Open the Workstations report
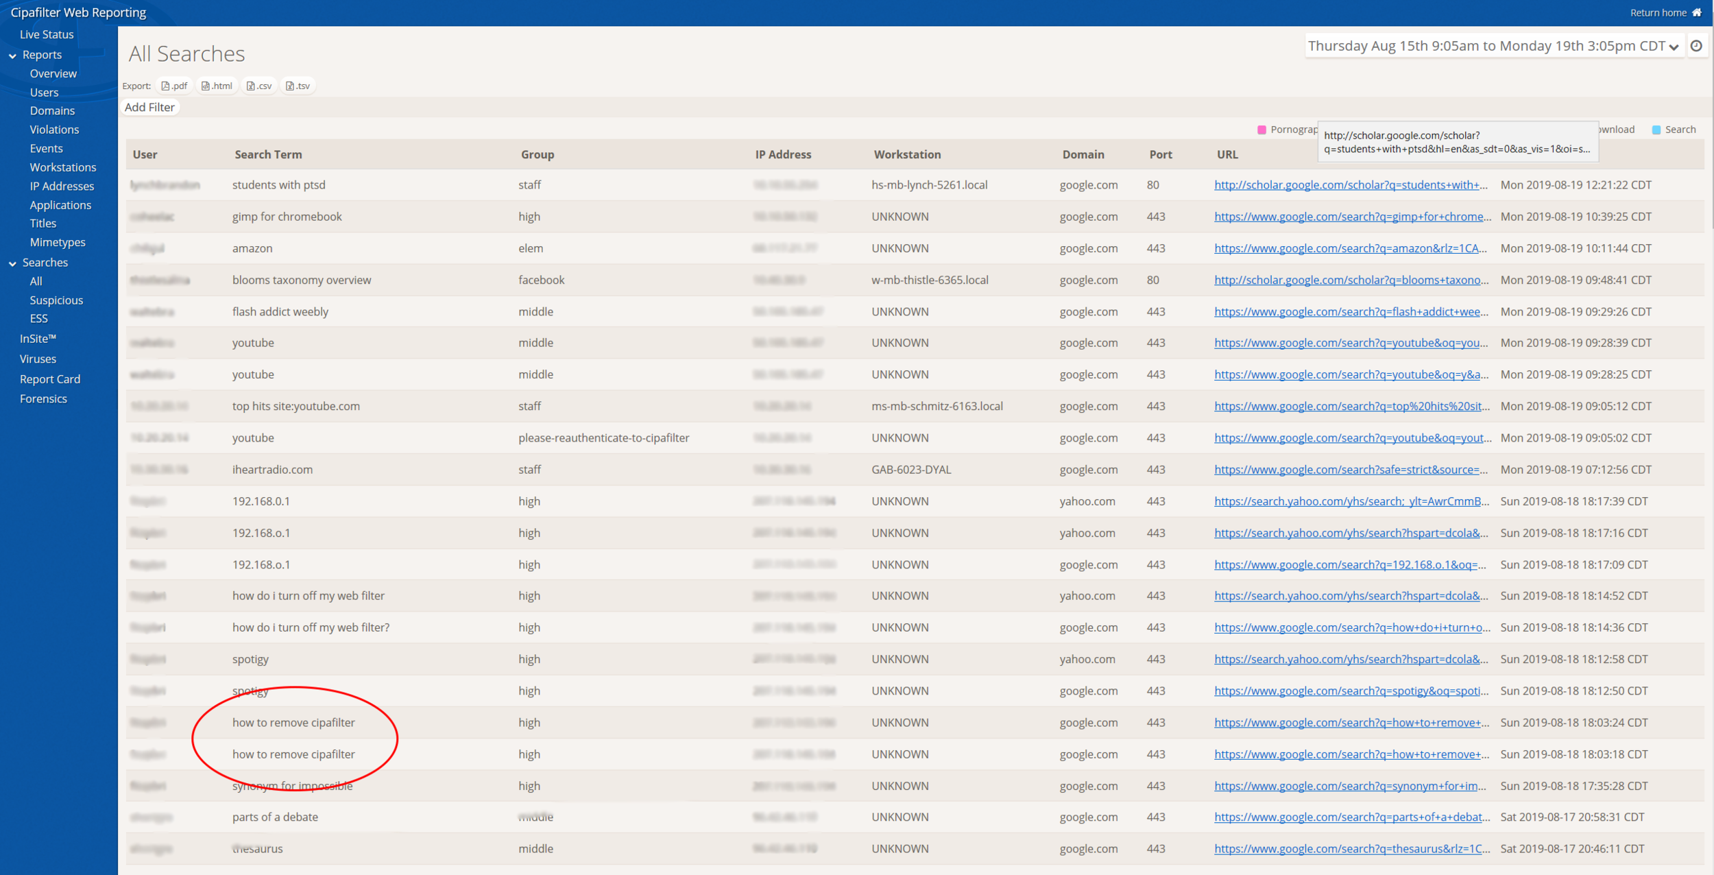This screenshot has width=1714, height=875. (63, 167)
